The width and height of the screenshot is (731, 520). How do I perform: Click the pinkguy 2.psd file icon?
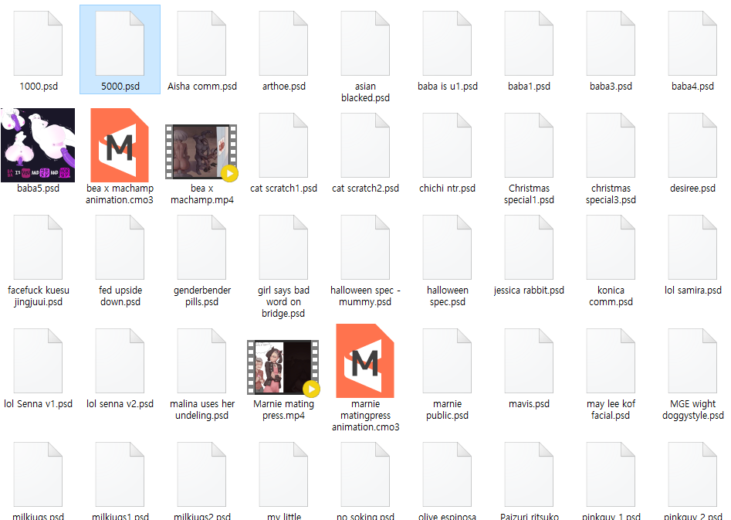click(692, 474)
